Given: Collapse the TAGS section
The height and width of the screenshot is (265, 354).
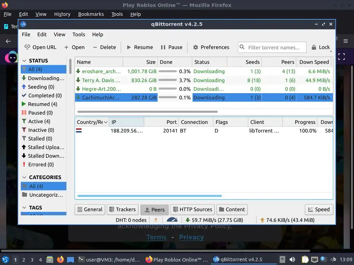Looking at the screenshot, I should (x=25, y=207).
